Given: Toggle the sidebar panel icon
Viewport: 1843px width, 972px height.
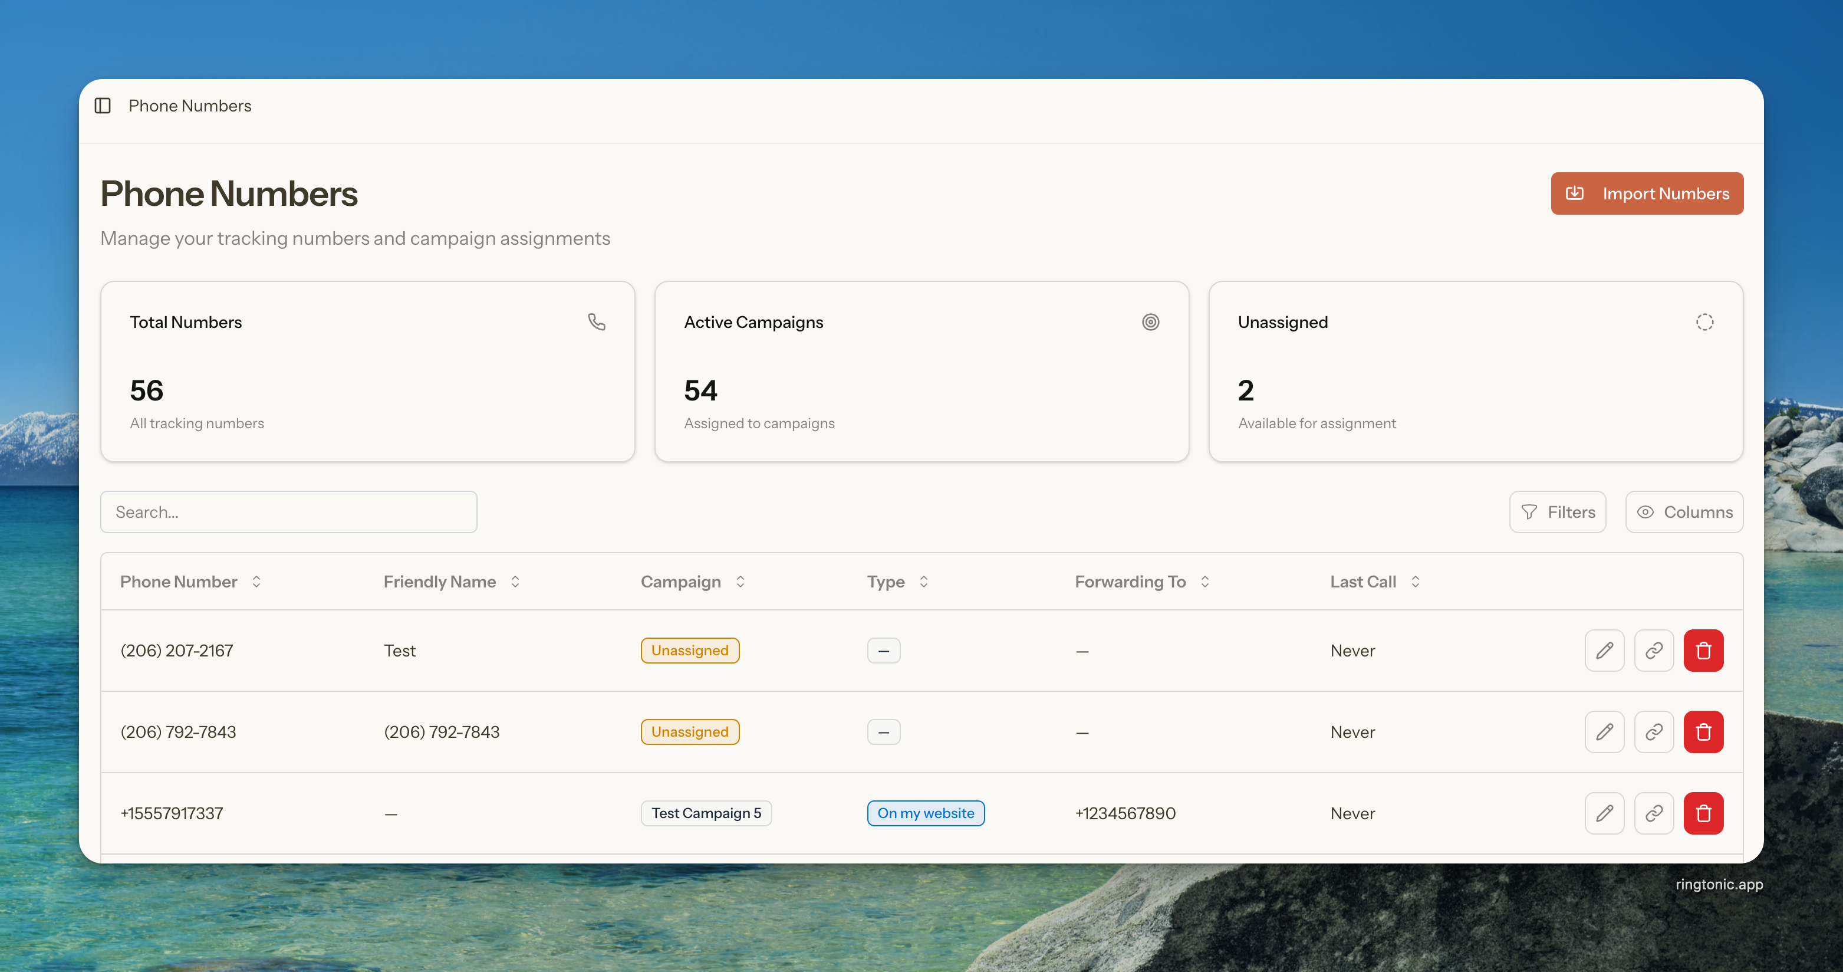Looking at the screenshot, I should [x=103, y=106].
